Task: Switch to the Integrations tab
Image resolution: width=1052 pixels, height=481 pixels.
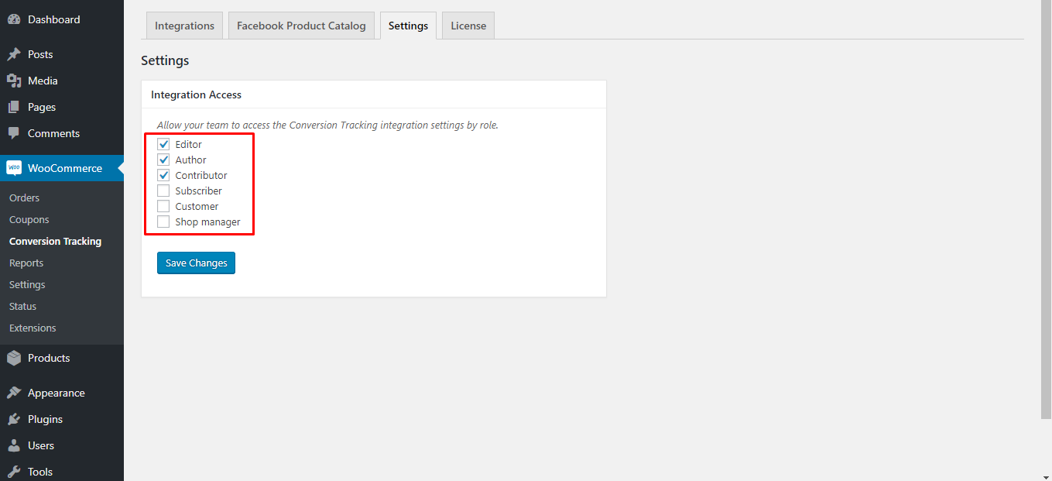Action: click(184, 26)
